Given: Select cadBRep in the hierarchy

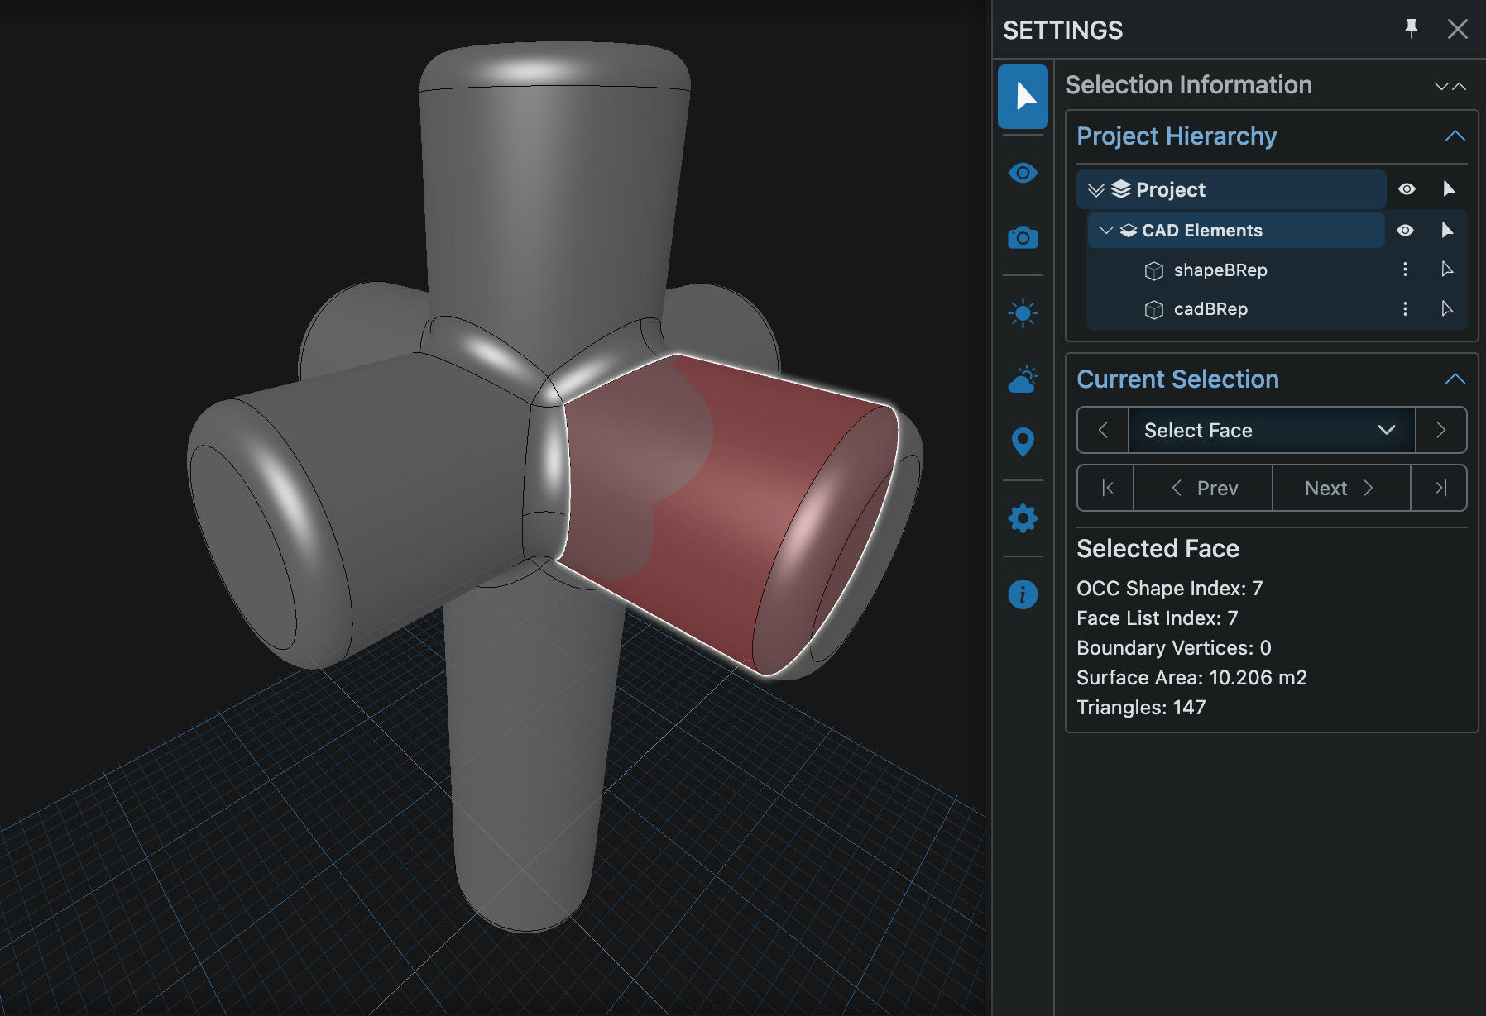Looking at the screenshot, I should pos(1210,309).
